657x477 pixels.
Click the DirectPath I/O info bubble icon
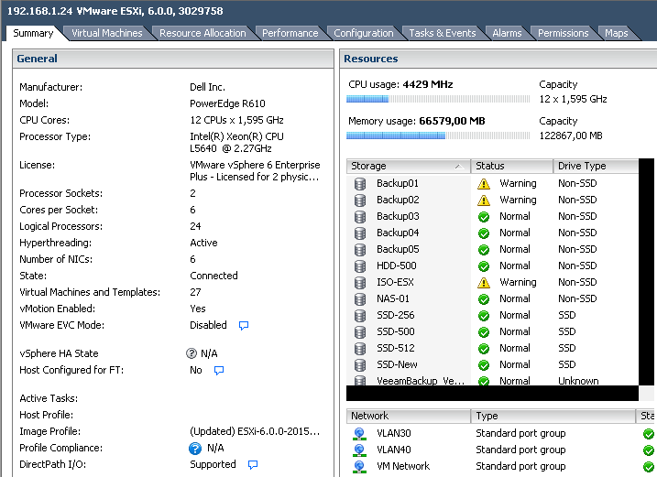(253, 465)
